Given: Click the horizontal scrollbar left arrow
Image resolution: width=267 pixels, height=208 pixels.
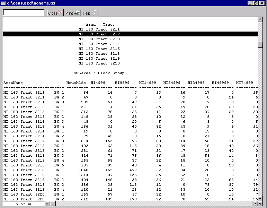Looking at the screenshot, I should [47, 204].
